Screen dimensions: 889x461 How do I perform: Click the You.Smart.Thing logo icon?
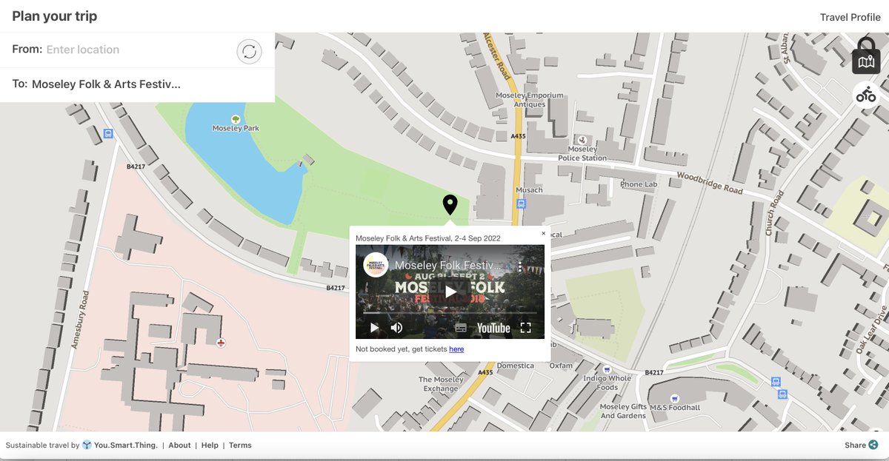pyautogui.click(x=87, y=445)
